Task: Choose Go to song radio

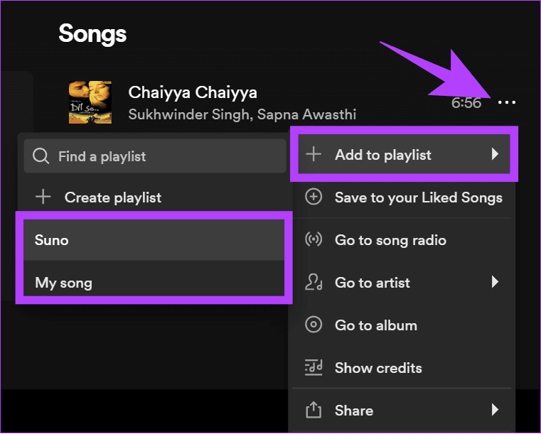Action: (x=404, y=240)
